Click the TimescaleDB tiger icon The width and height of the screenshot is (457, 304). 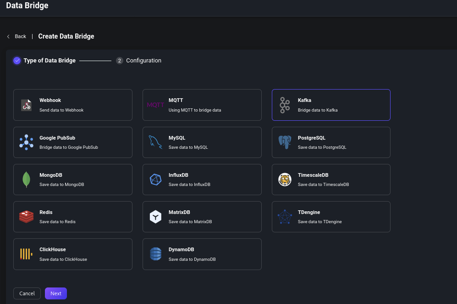click(285, 180)
